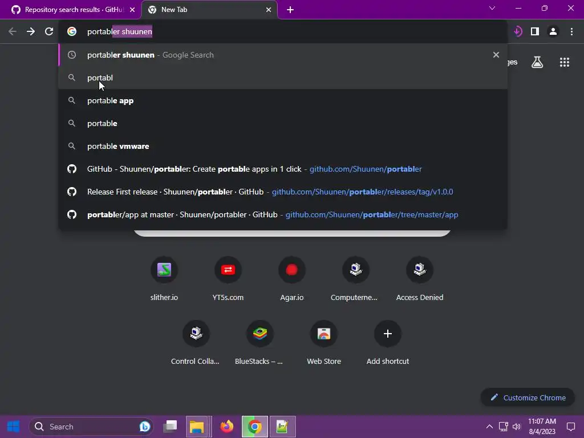This screenshot has height=438, width=584.
Task: Open the slither.io shortcut
Action: [164, 278]
